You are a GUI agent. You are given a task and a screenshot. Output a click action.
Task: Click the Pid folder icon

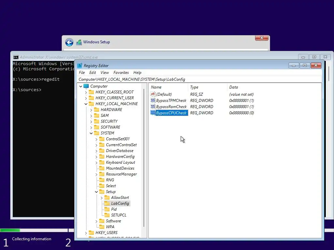(107, 209)
